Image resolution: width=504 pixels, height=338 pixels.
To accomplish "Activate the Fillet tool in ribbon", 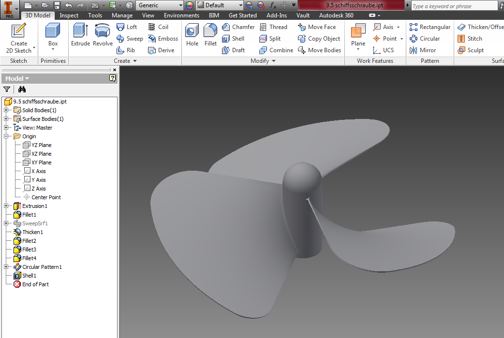I will pyautogui.click(x=210, y=35).
